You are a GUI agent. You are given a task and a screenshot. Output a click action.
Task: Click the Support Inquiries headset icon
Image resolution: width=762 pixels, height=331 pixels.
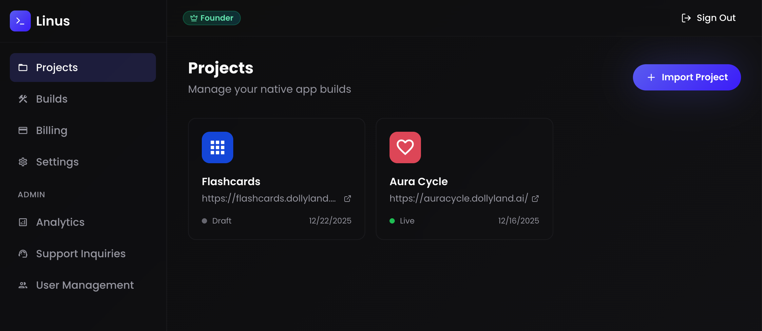[x=23, y=254]
